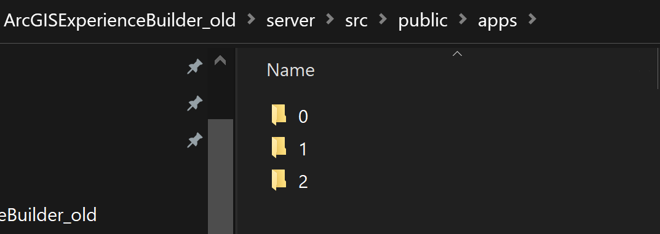The height and width of the screenshot is (234, 660).
Task: Expand chevron after server breadcrumb
Action: (x=330, y=19)
